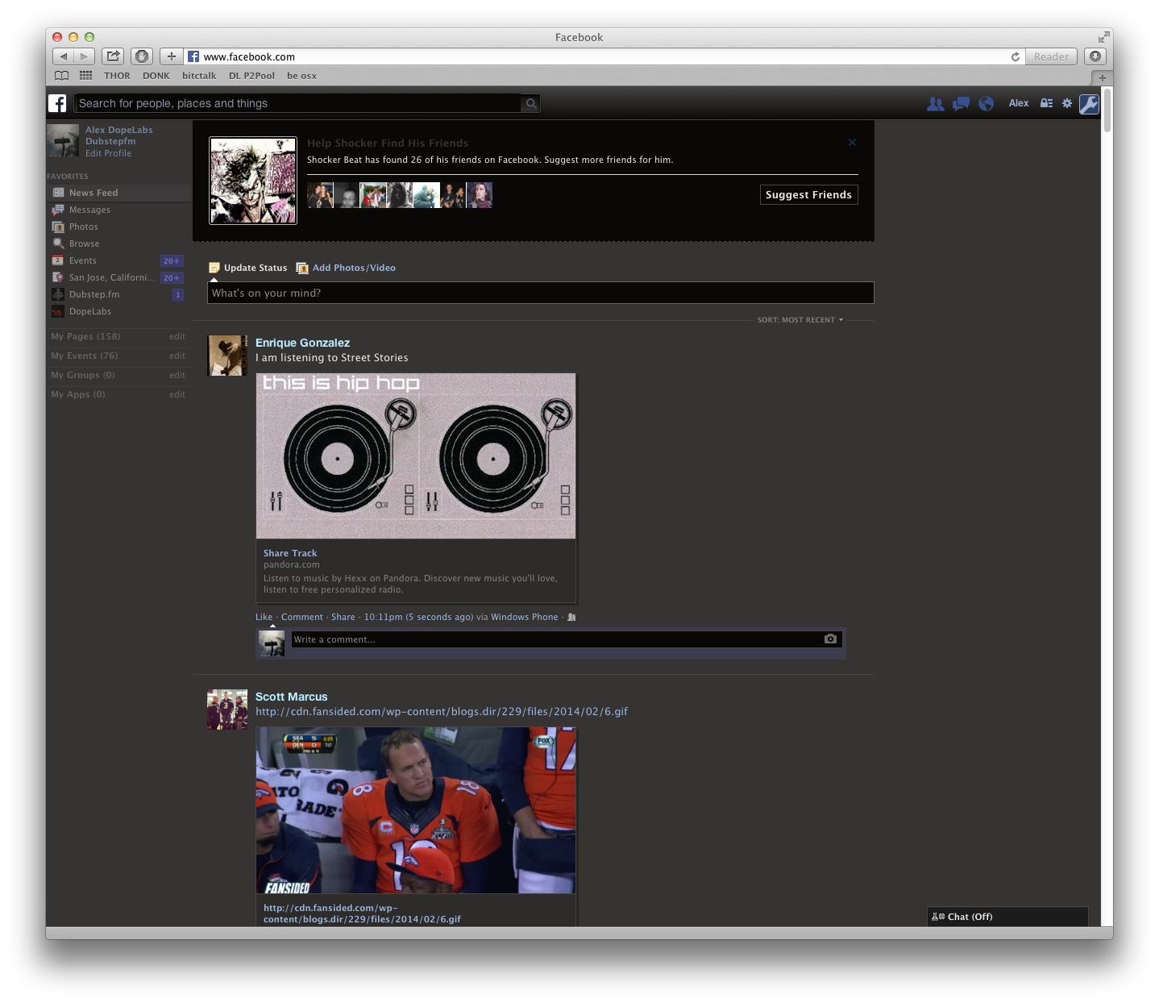Click the What's on your mind field
The width and height of the screenshot is (1159, 1003).
click(x=541, y=293)
